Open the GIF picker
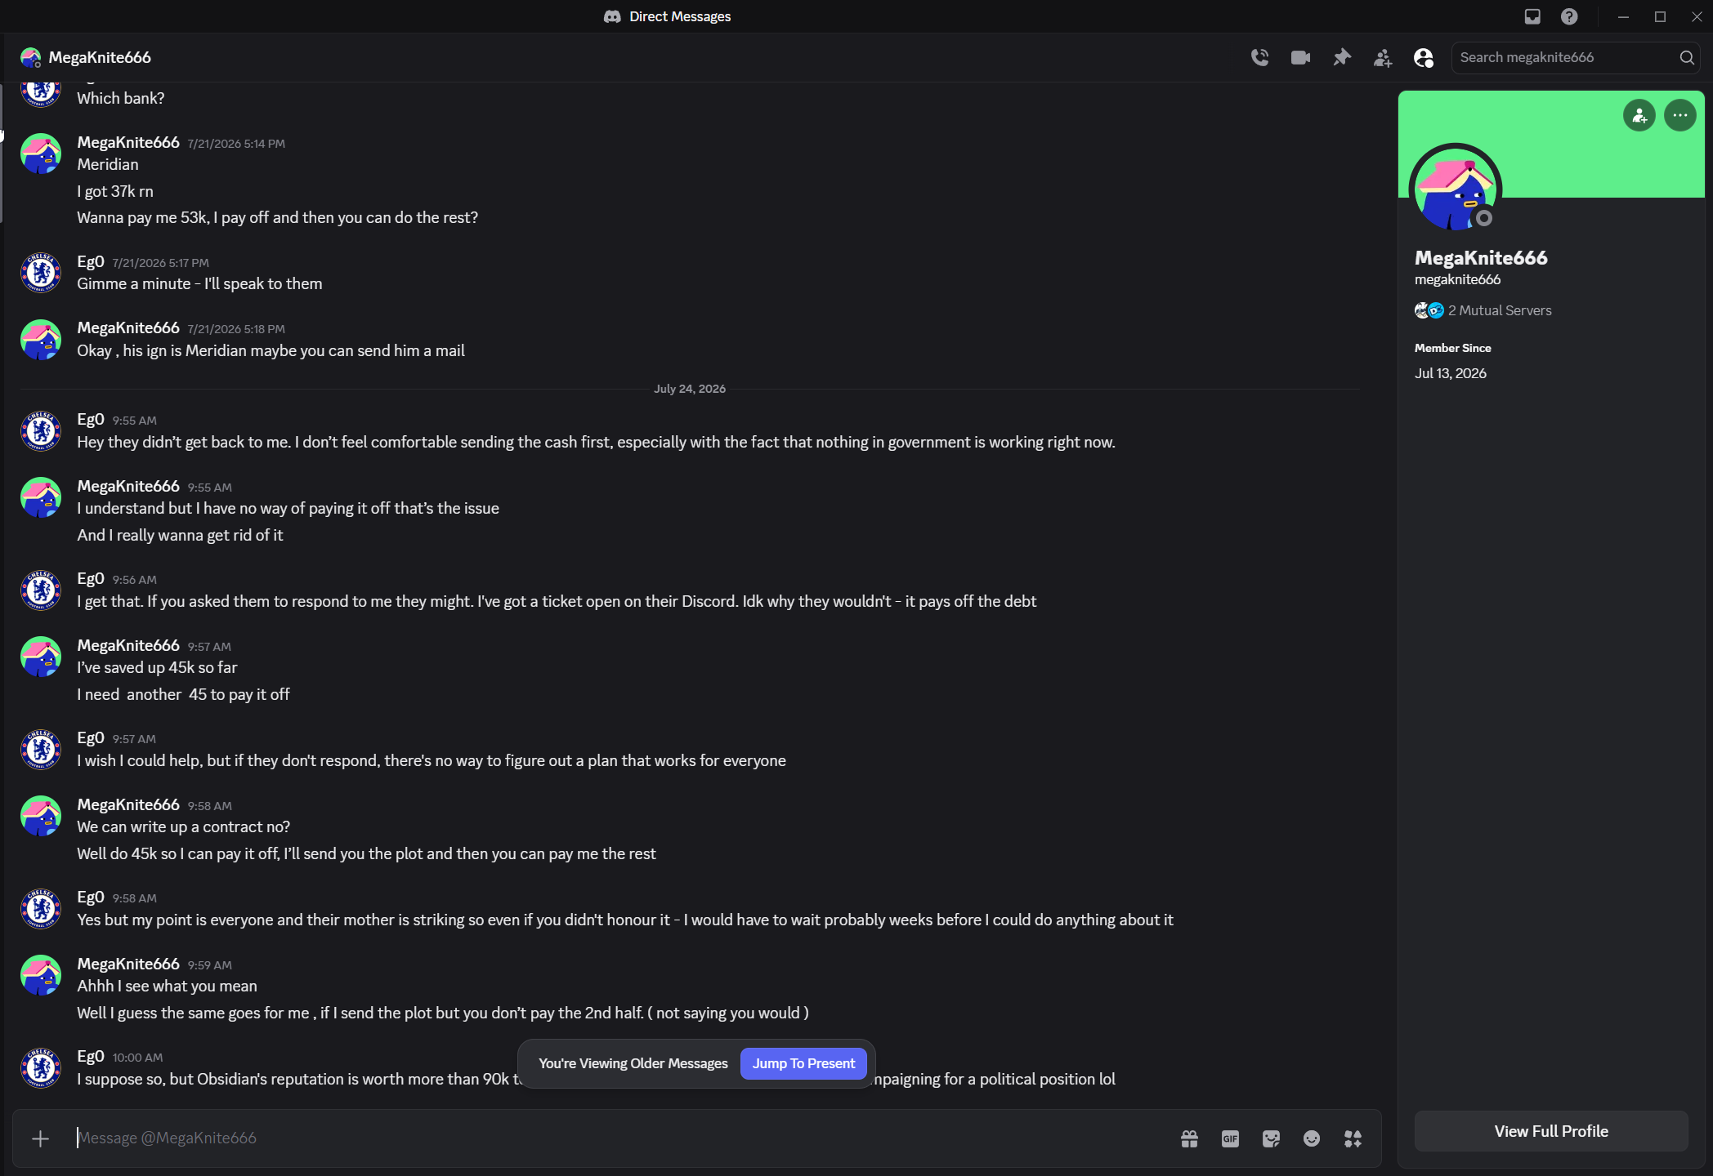This screenshot has height=1176, width=1713. pyautogui.click(x=1230, y=1138)
